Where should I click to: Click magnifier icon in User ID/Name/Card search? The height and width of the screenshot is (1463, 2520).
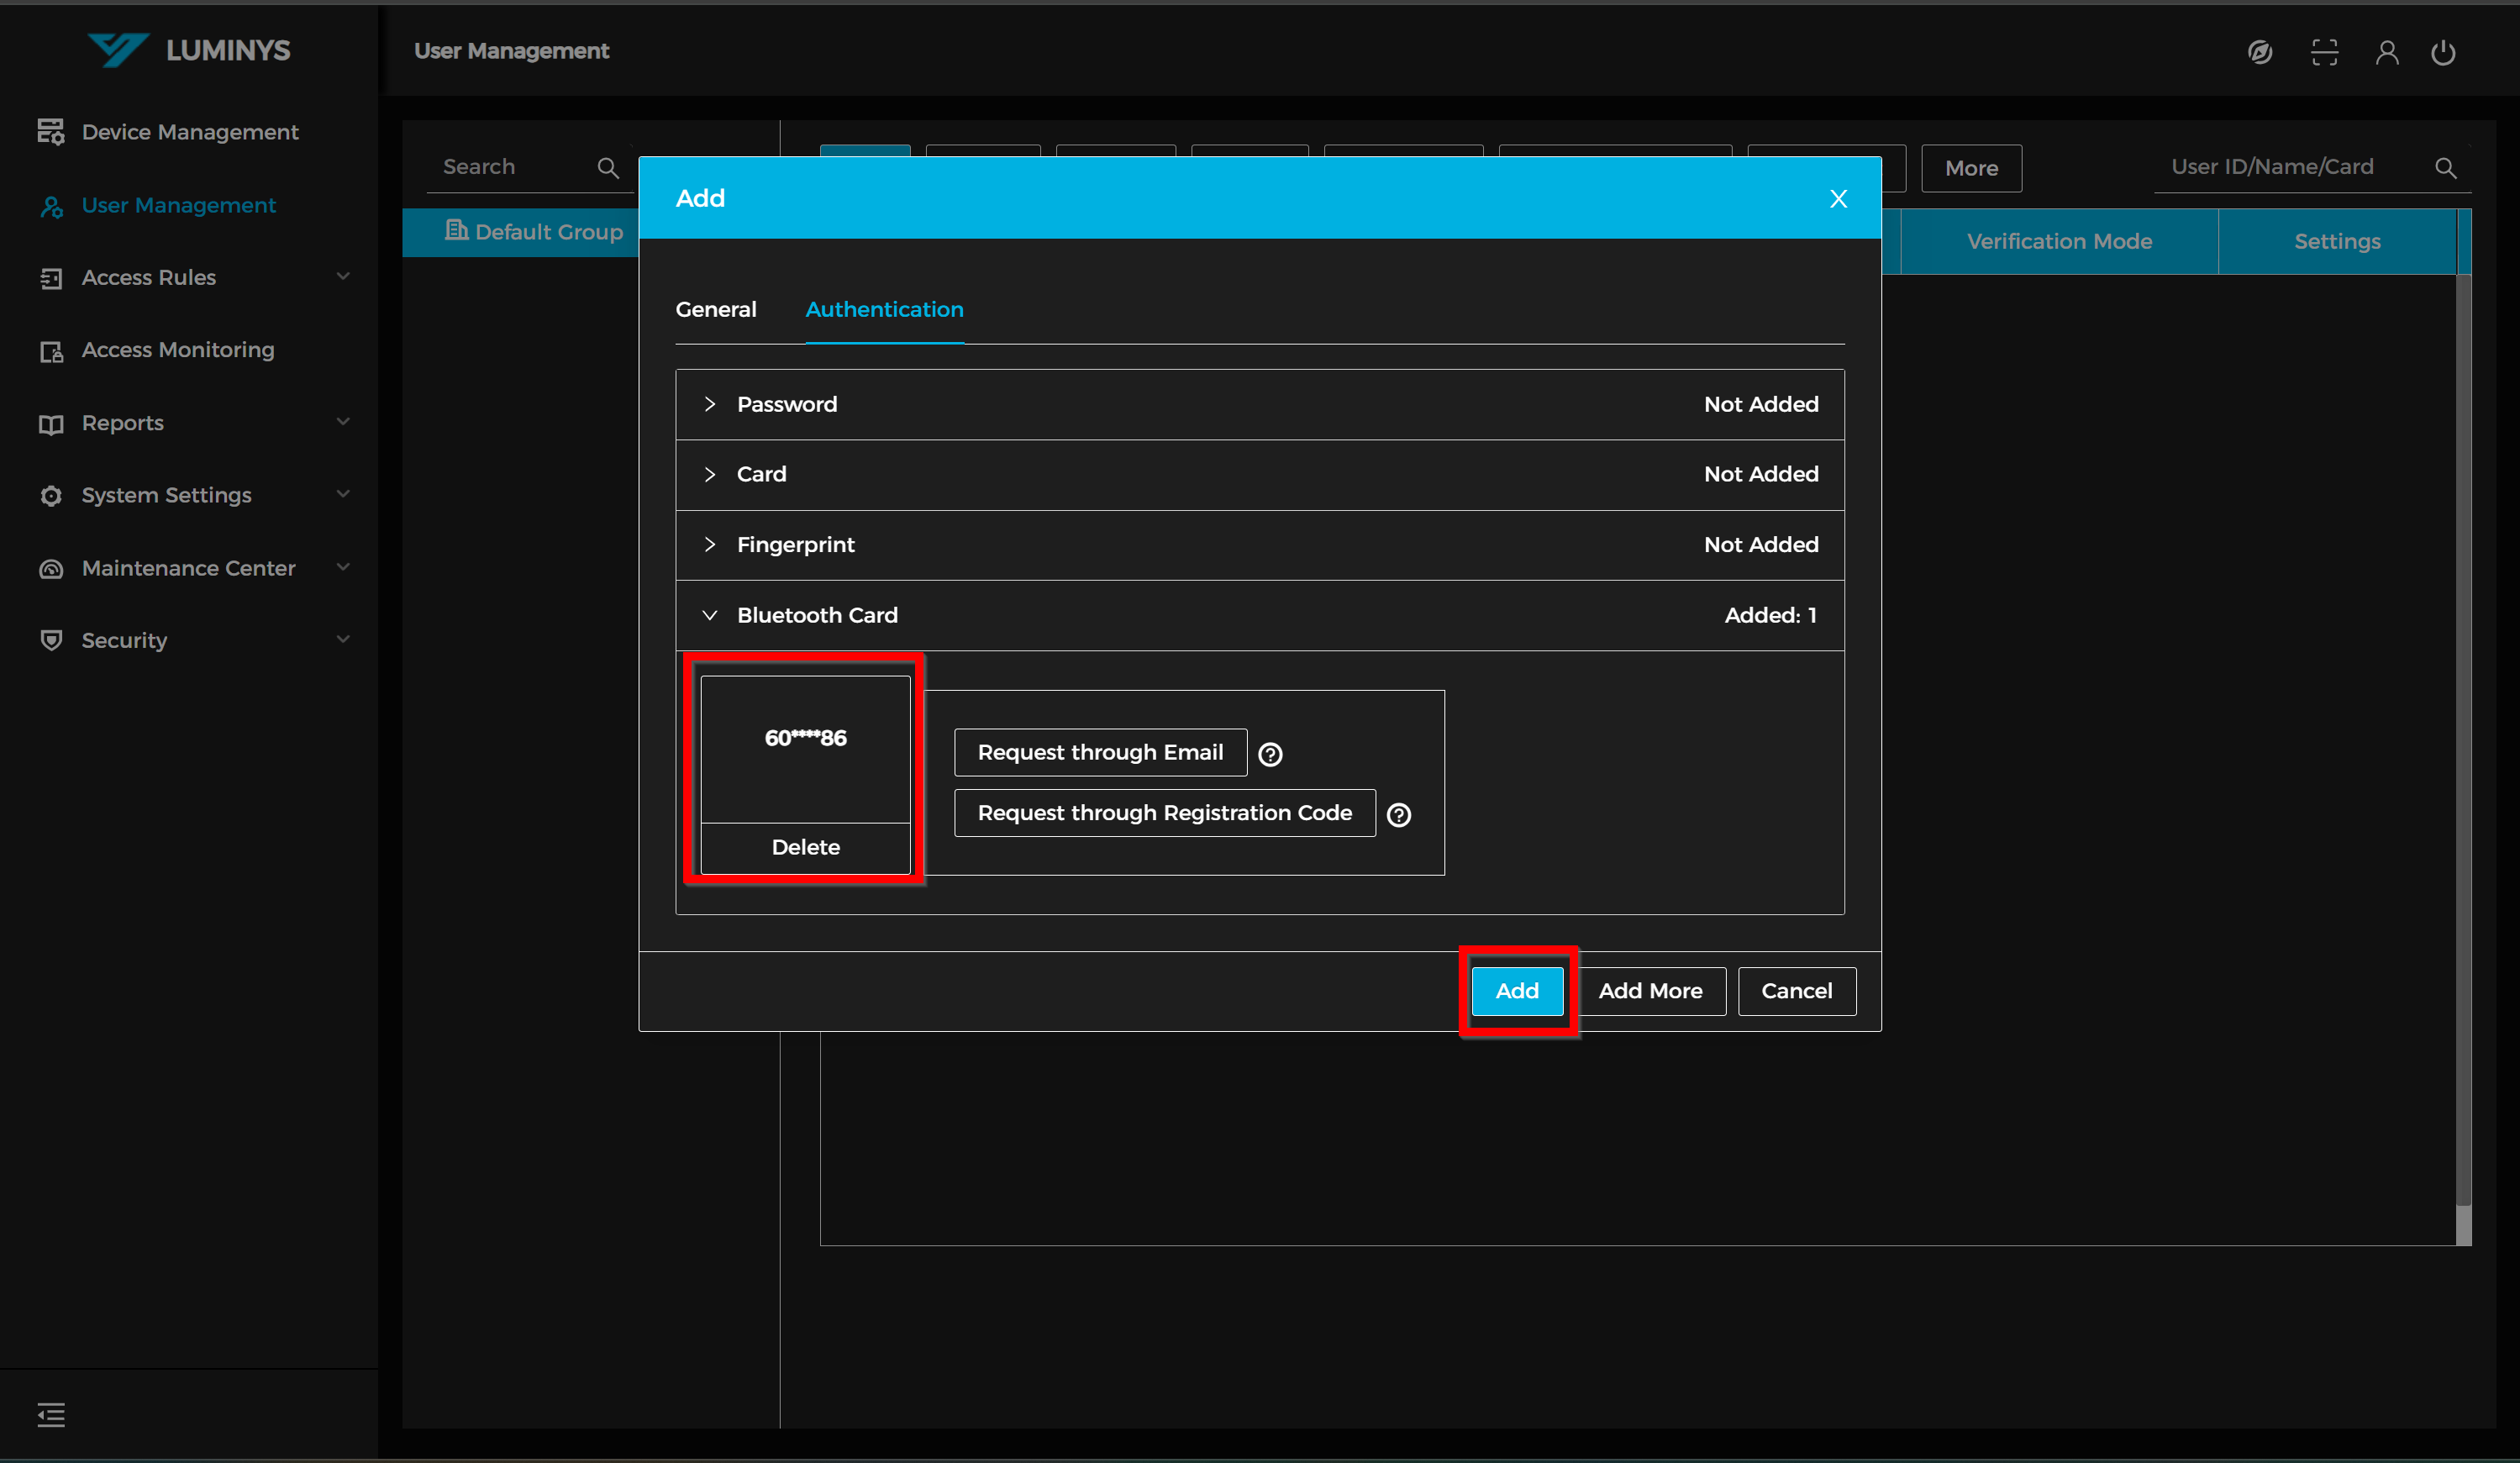[x=2445, y=168]
